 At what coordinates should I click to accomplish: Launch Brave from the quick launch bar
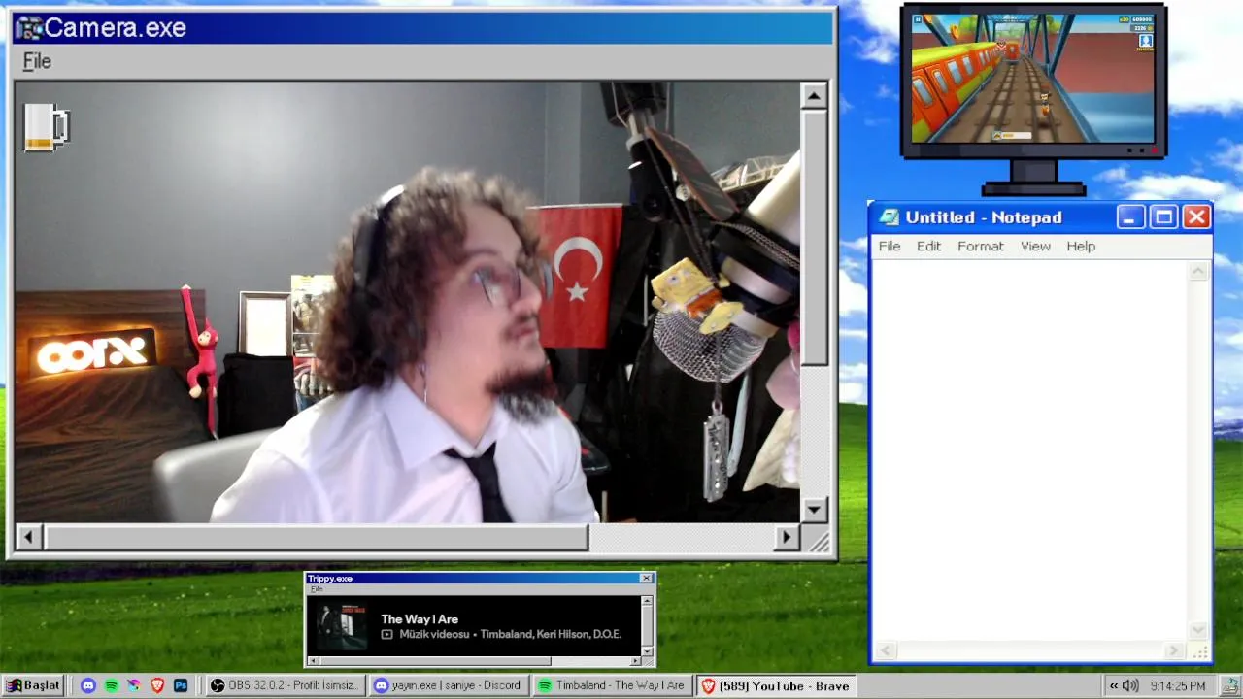[157, 685]
